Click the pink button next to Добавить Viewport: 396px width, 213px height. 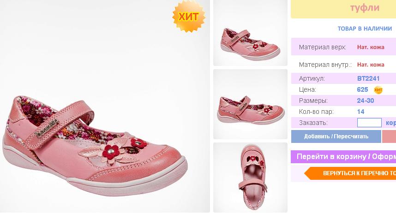tap(389, 136)
